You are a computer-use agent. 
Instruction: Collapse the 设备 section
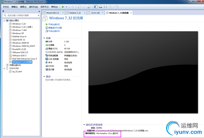click(44, 38)
